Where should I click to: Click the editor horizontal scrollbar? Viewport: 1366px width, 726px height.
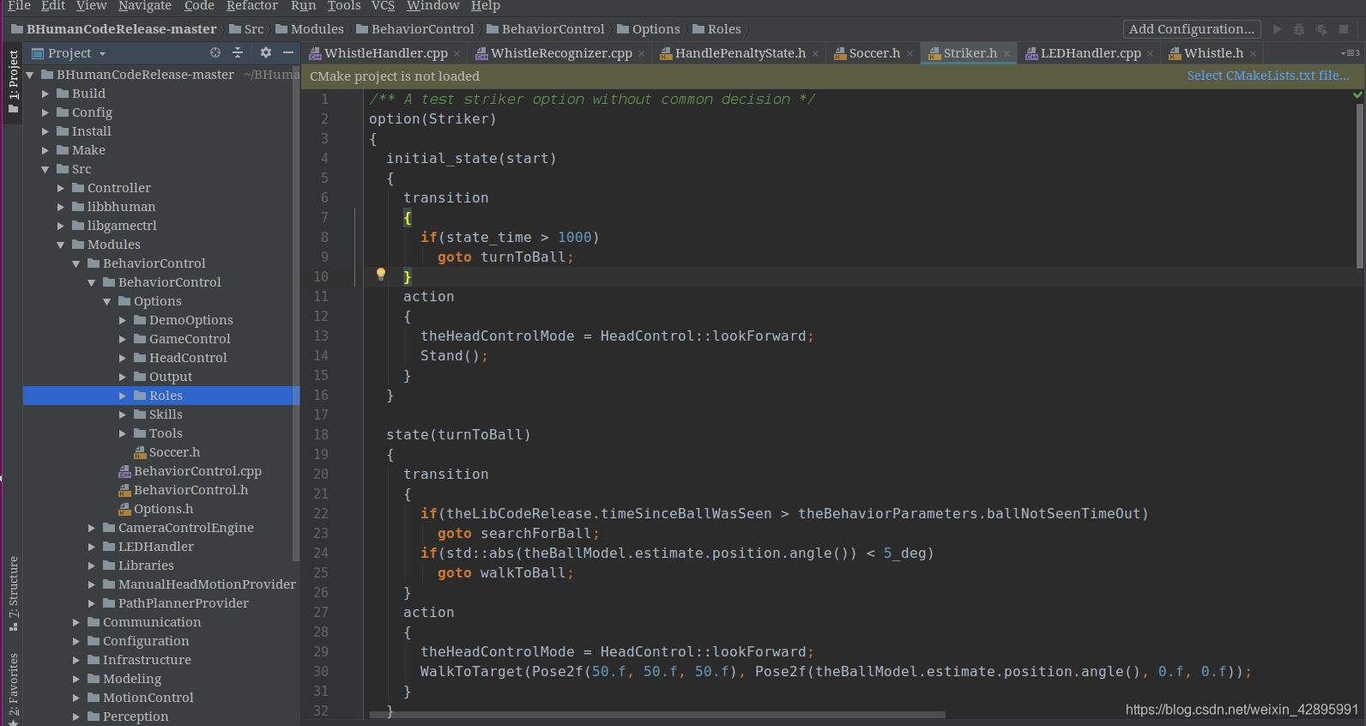pyautogui.click(x=657, y=714)
